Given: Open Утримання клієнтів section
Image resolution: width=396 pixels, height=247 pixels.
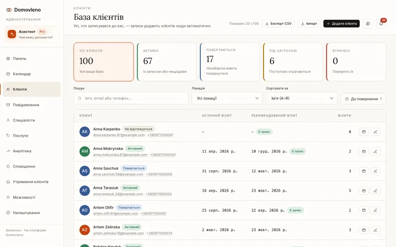Looking at the screenshot, I should point(32,182).
